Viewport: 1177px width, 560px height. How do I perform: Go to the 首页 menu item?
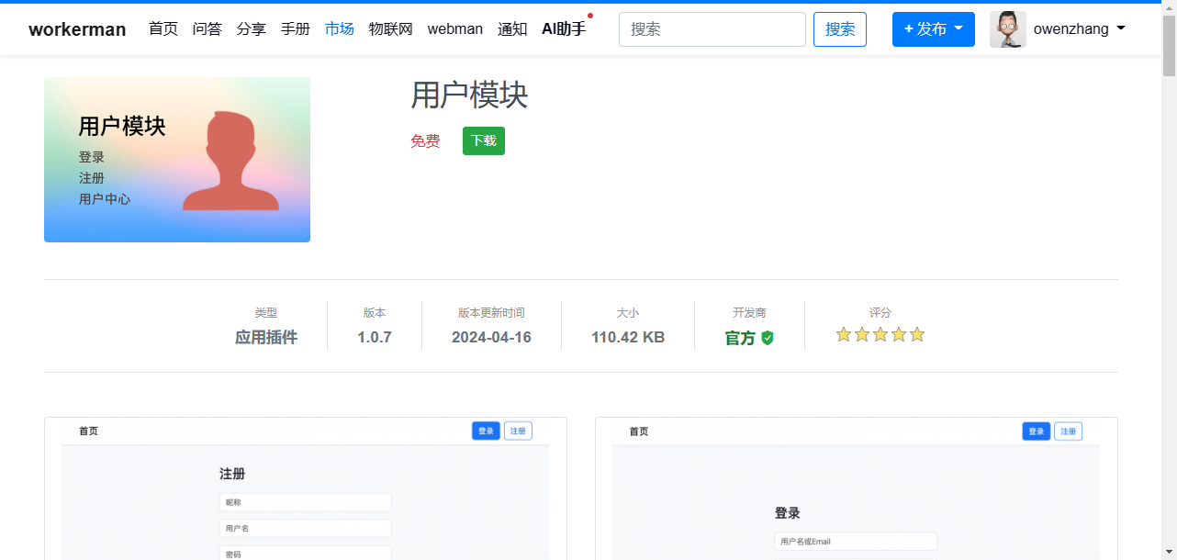click(x=163, y=29)
